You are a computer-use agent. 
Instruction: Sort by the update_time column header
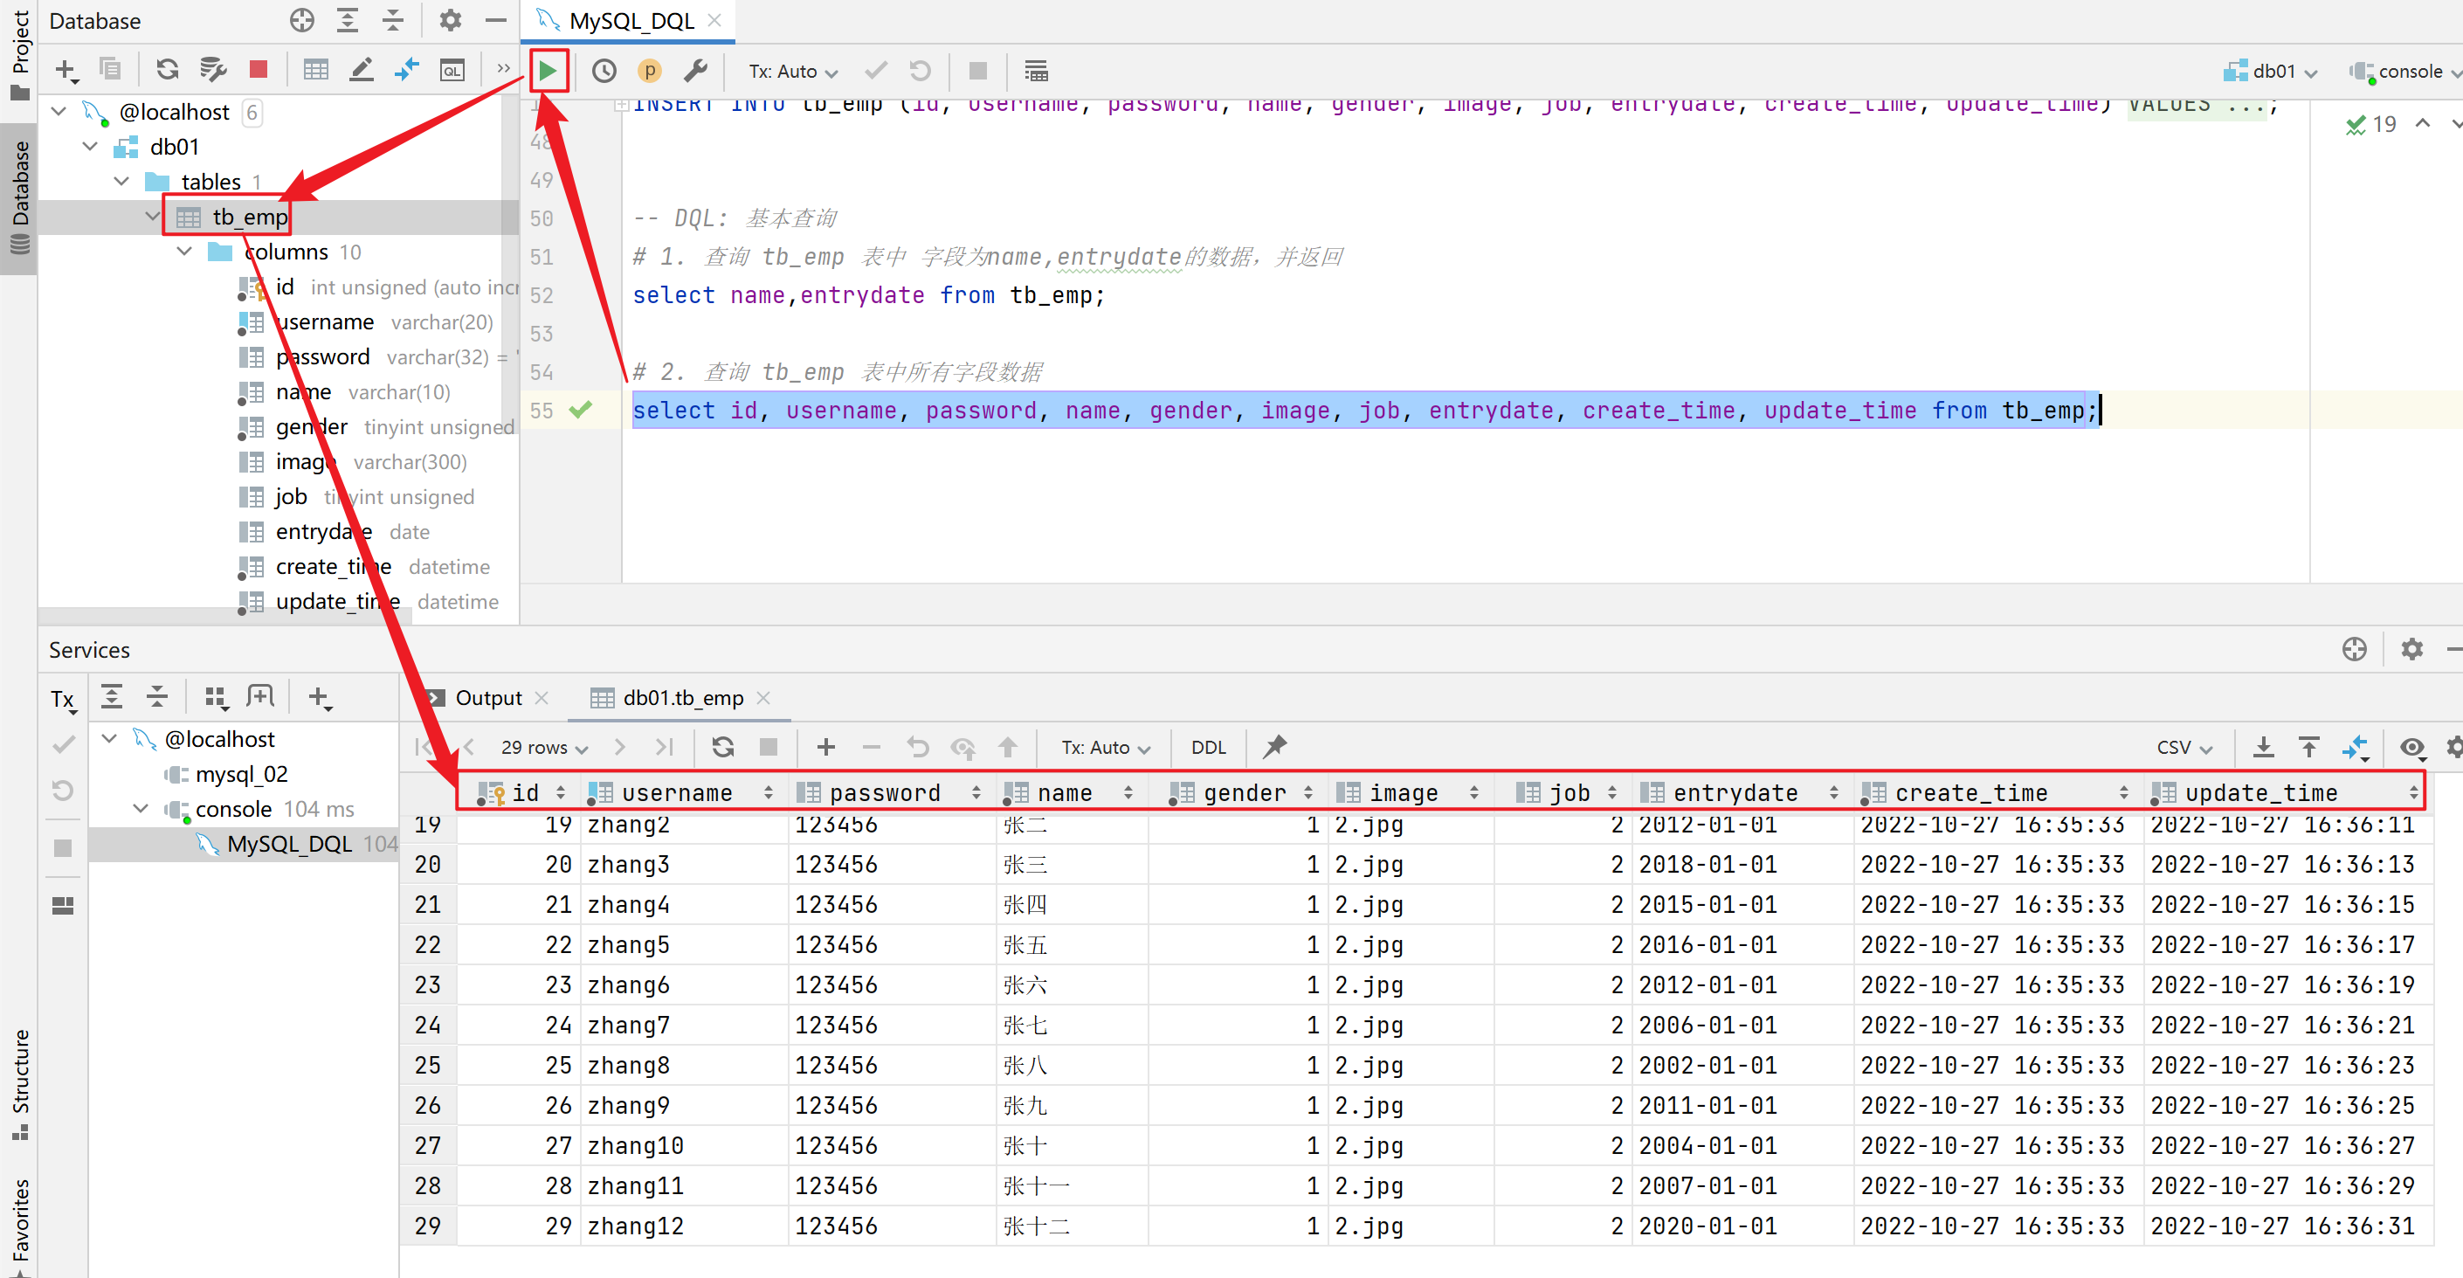[2284, 793]
